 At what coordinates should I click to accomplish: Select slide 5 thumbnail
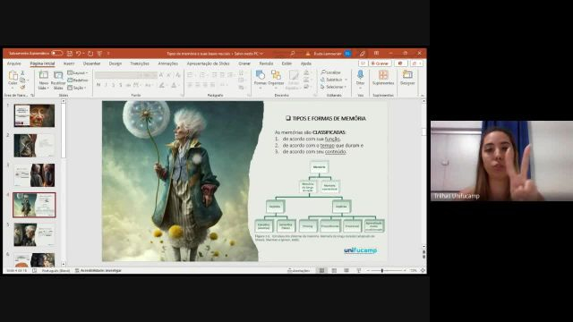coord(34,234)
